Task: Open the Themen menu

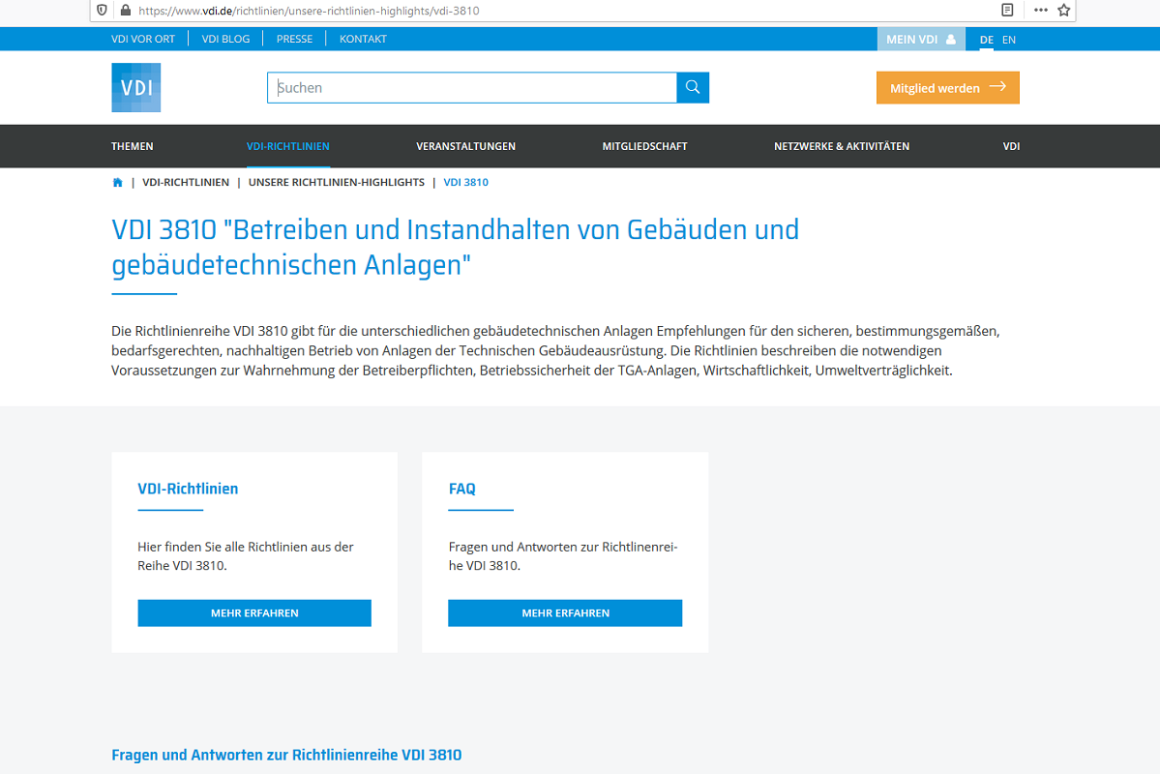Action: 133,146
